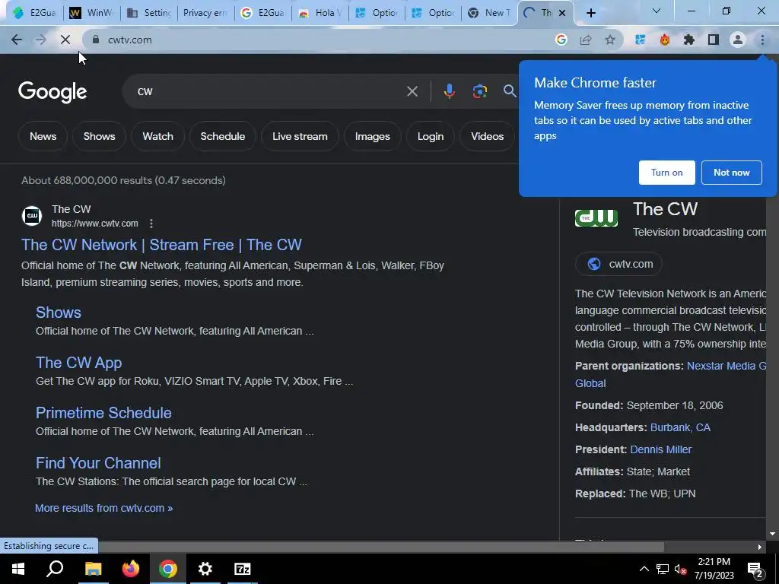
Task: Open Nexstar Media parent organization link
Action: (727, 366)
